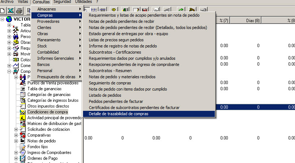The width and height of the screenshot is (295, 163).
Task: Open the Proveedores submenu
Action: [x=56, y=21]
